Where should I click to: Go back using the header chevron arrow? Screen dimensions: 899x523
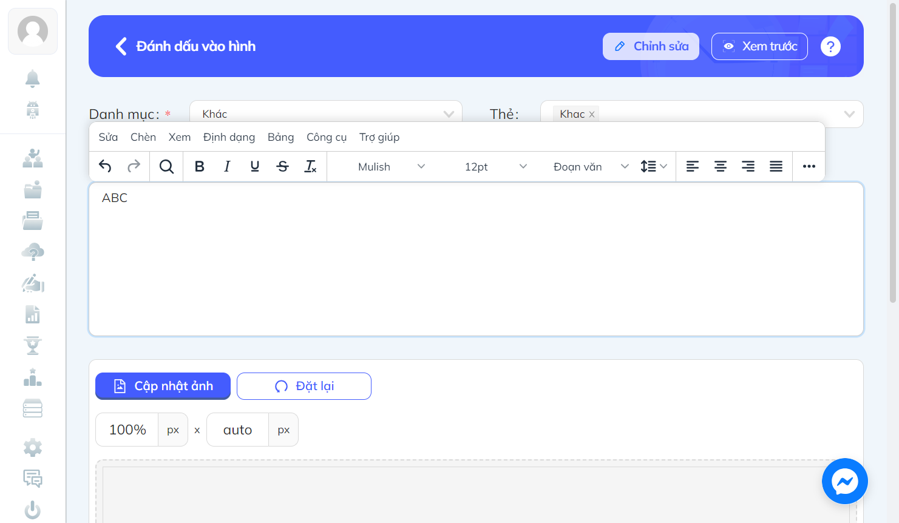(x=121, y=46)
